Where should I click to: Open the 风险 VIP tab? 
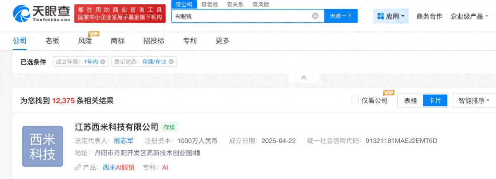pyautogui.click(x=85, y=41)
